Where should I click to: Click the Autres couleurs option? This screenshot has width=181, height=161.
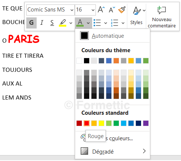coord(113,138)
